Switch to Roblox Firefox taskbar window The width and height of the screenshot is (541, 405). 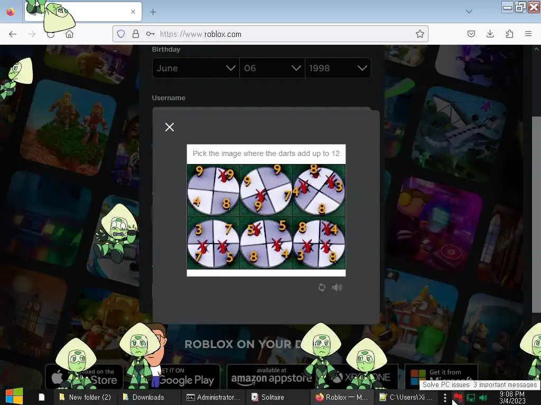342,397
